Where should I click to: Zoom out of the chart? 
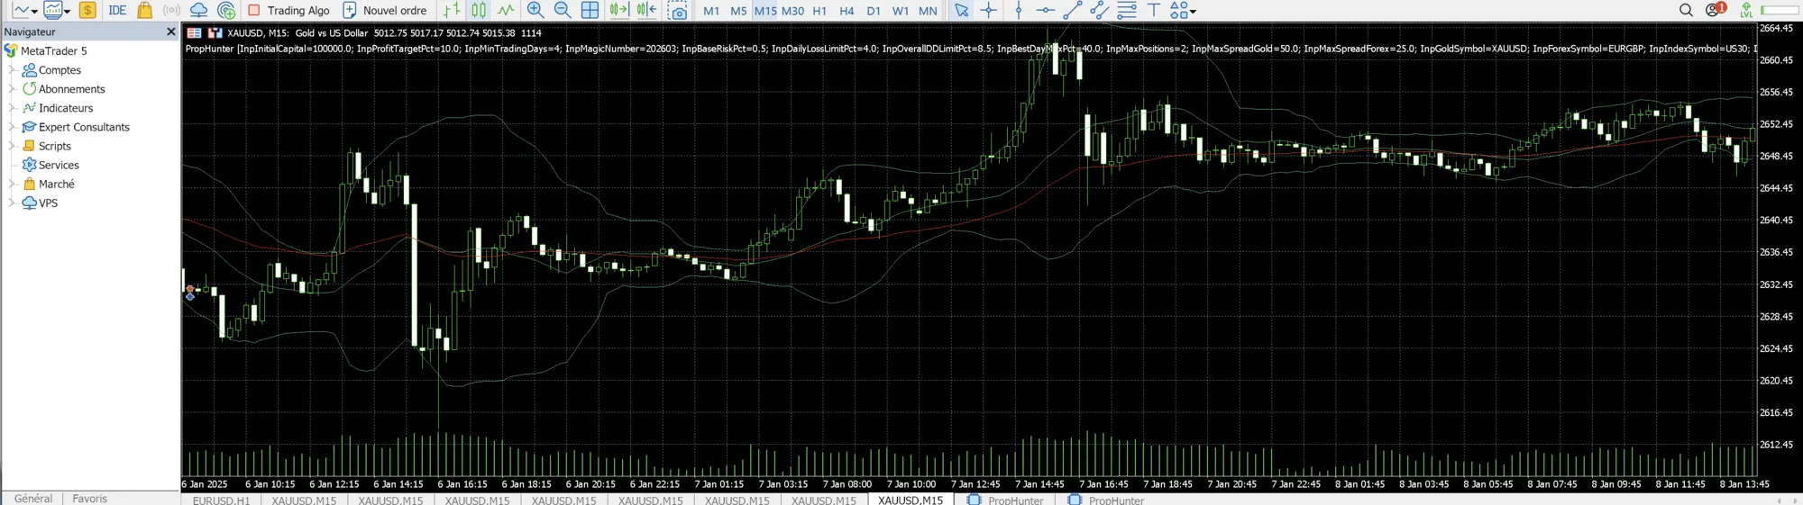563,10
